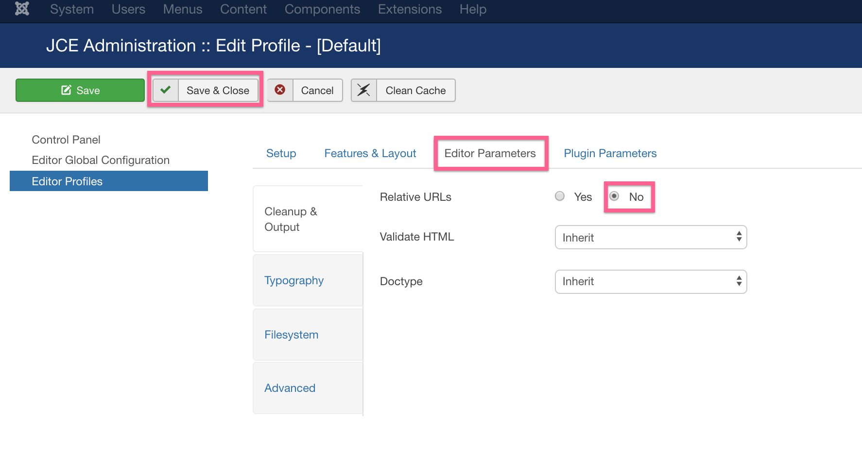Click the Cancel button label
This screenshot has height=452, width=862.
click(317, 91)
